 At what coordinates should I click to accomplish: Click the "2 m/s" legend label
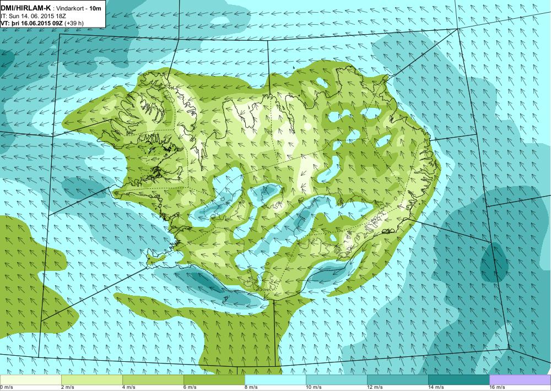coord(68,388)
